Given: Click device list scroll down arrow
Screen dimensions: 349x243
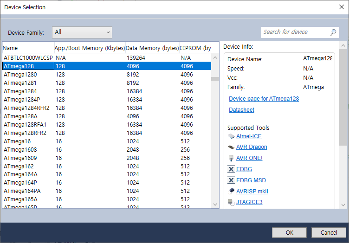Looking at the screenshot, I should 215,205.
